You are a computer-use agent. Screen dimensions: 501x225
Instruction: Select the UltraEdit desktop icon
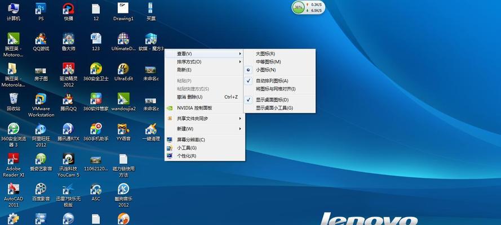click(x=123, y=69)
